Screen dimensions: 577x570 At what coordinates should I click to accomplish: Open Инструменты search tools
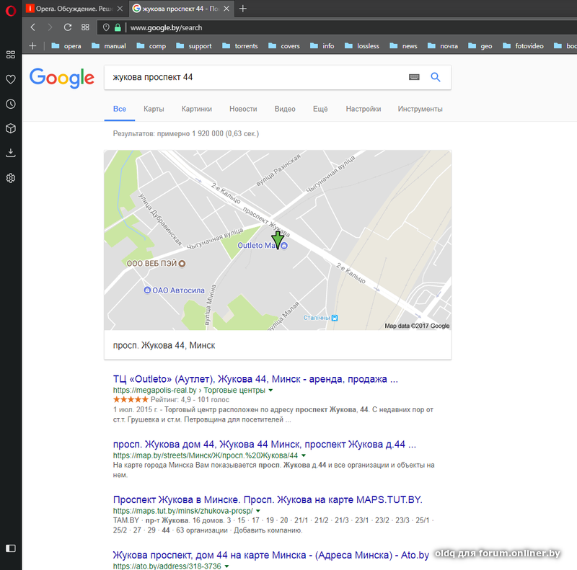420,109
